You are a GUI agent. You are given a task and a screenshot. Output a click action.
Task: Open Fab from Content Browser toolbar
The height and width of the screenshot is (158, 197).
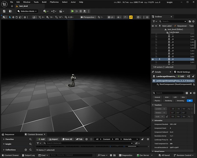click(79, 139)
